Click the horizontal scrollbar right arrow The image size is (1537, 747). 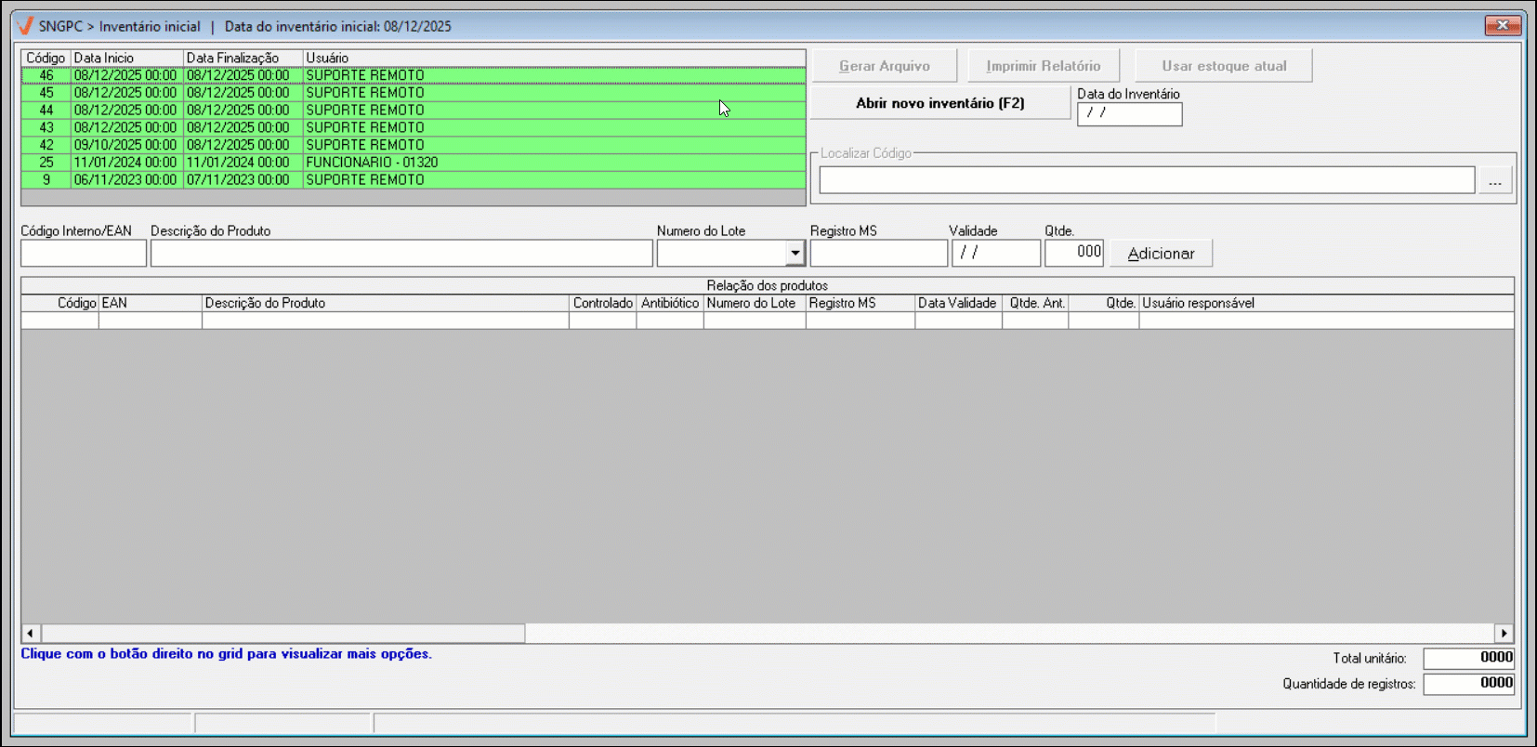click(1504, 633)
